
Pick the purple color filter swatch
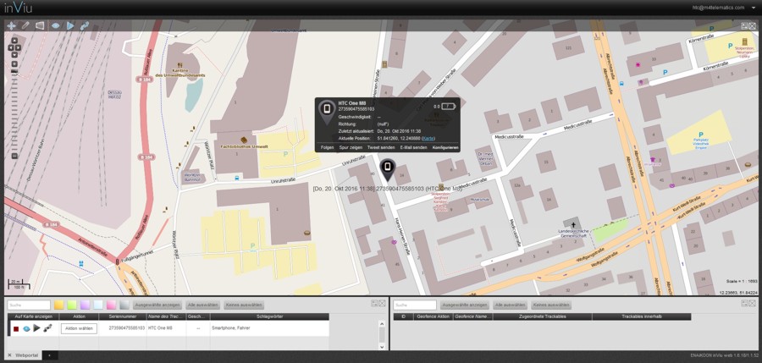[x=85, y=305]
